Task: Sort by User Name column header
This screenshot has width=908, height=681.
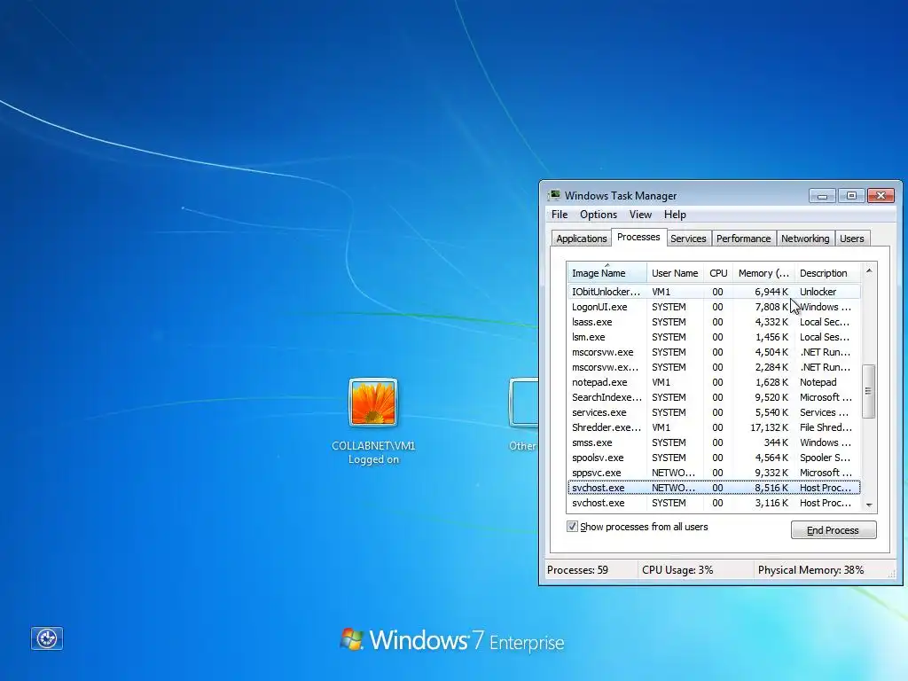Action: tap(675, 273)
